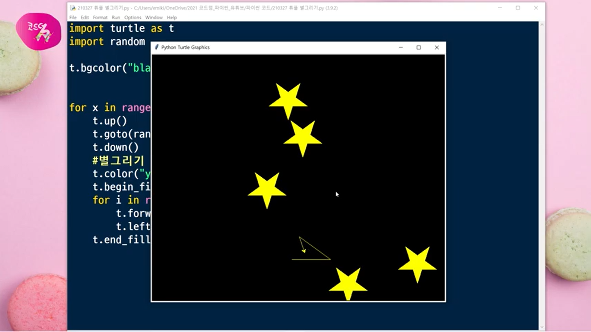Close the IDLE editor window
The height and width of the screenshot is (332, 591).
click(x=536, y=8)
